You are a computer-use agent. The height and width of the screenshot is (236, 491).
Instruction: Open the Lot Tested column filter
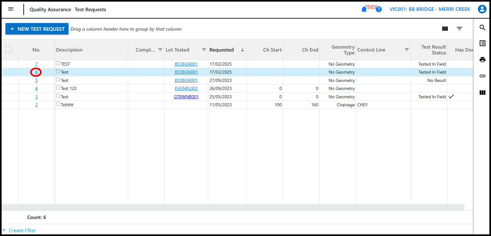point(204,50)
